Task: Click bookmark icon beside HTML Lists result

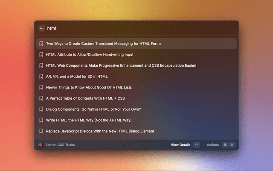Action: tap(41, 87)
